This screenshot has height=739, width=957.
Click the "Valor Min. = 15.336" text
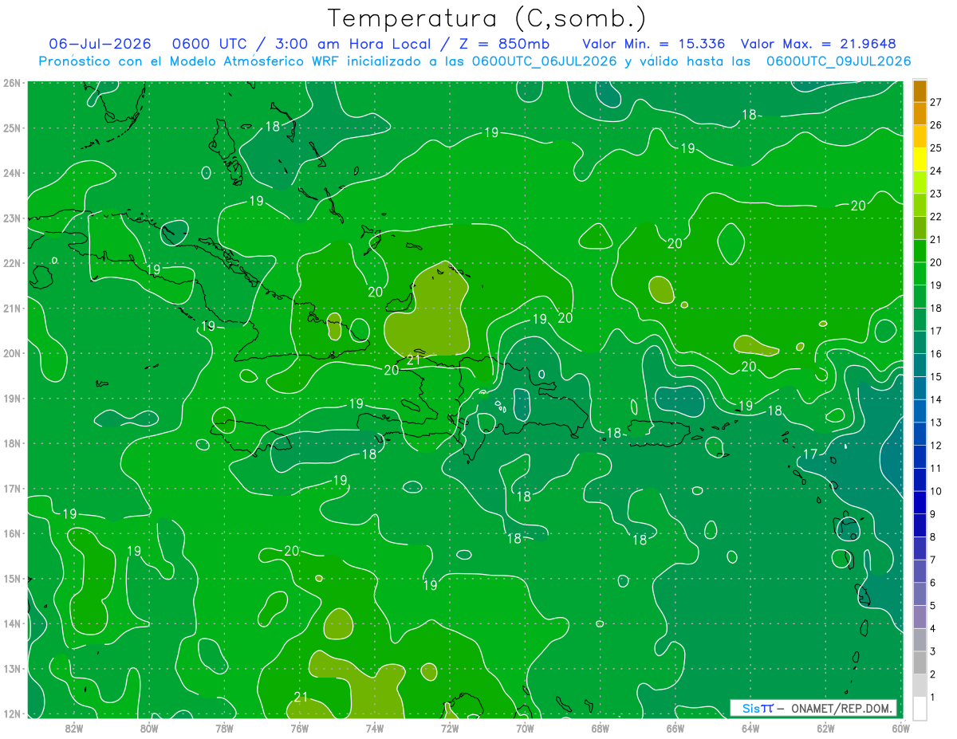coord(656,44)
